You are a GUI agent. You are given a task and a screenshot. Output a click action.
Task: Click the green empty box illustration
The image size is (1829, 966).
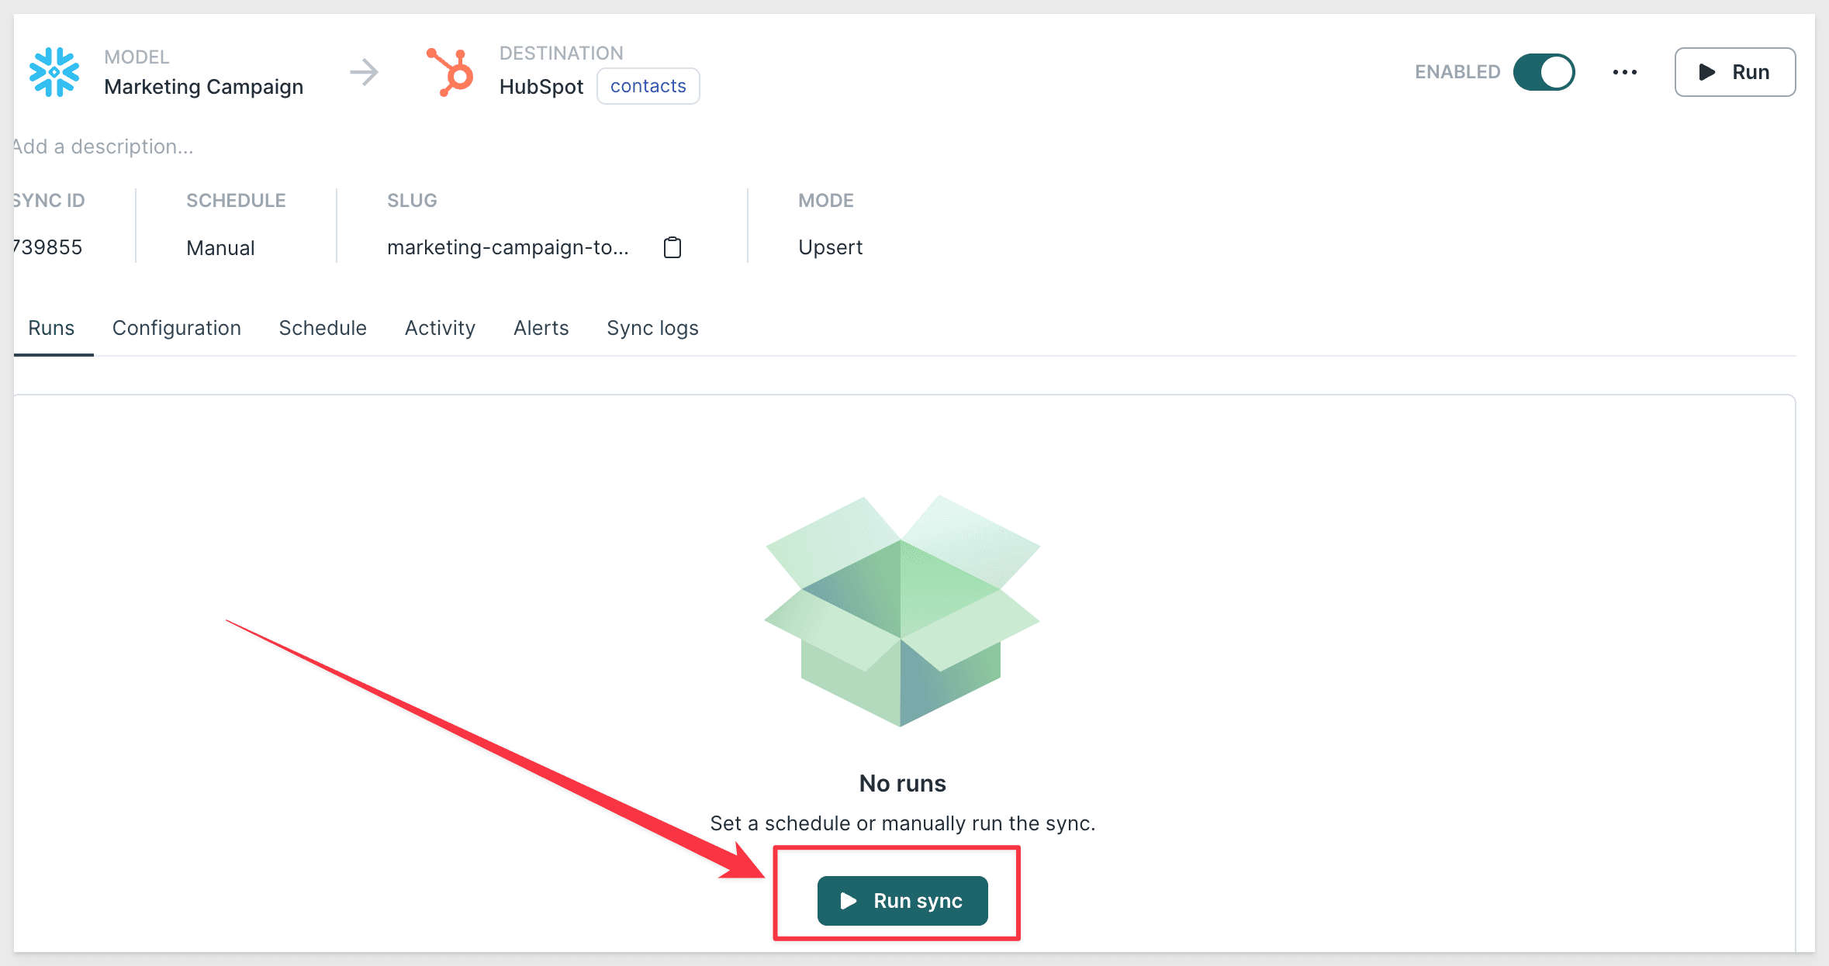click(x=902, y=611)
